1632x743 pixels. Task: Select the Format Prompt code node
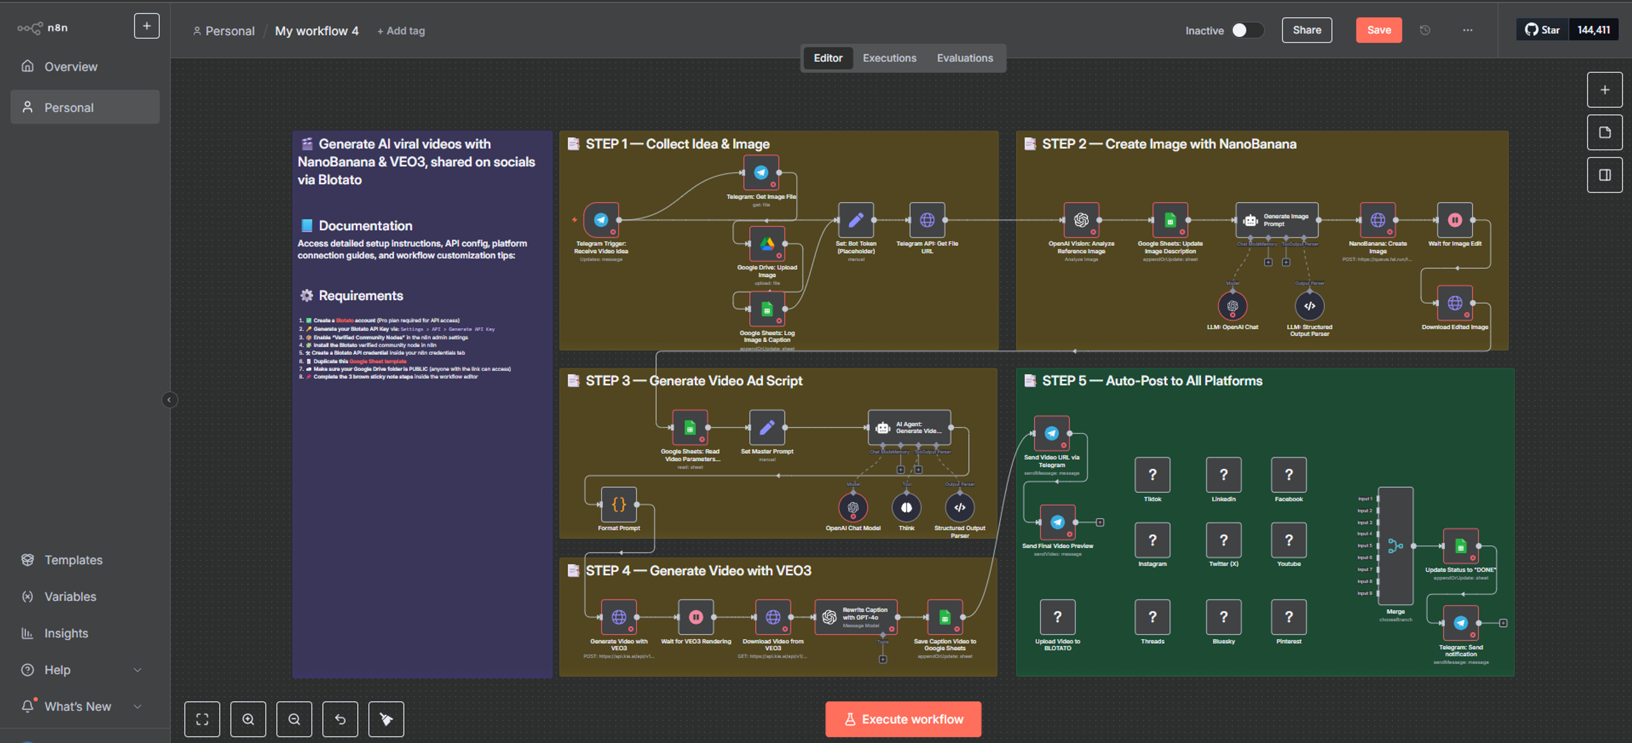618,505
